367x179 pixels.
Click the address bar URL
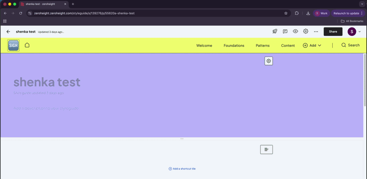point(84,13)
